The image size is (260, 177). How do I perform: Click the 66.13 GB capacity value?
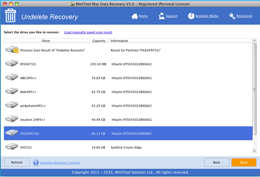pos(99,134)
